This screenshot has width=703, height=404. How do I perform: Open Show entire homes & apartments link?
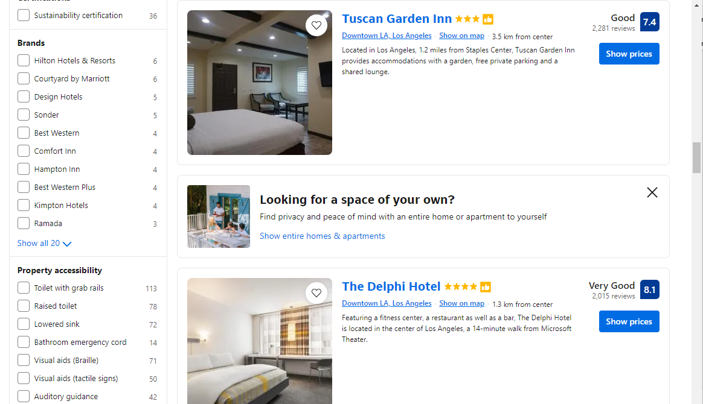pos(322,236)
